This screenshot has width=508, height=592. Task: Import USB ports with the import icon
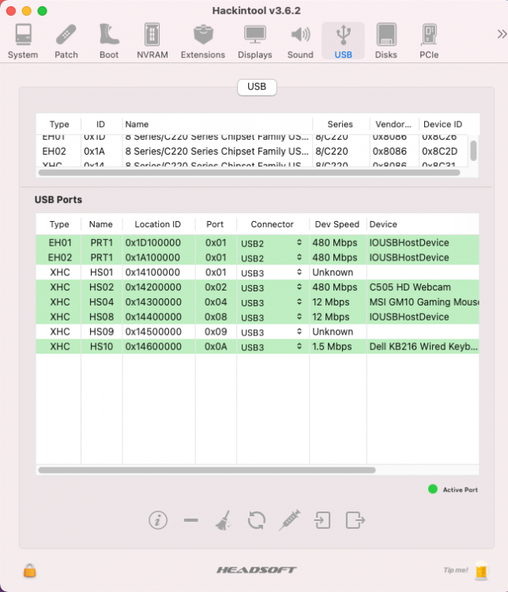pyautogui.click(x=322, y=520)
